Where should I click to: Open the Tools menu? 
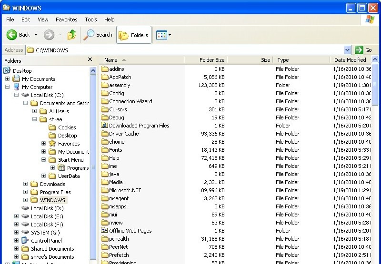[91, 20]
